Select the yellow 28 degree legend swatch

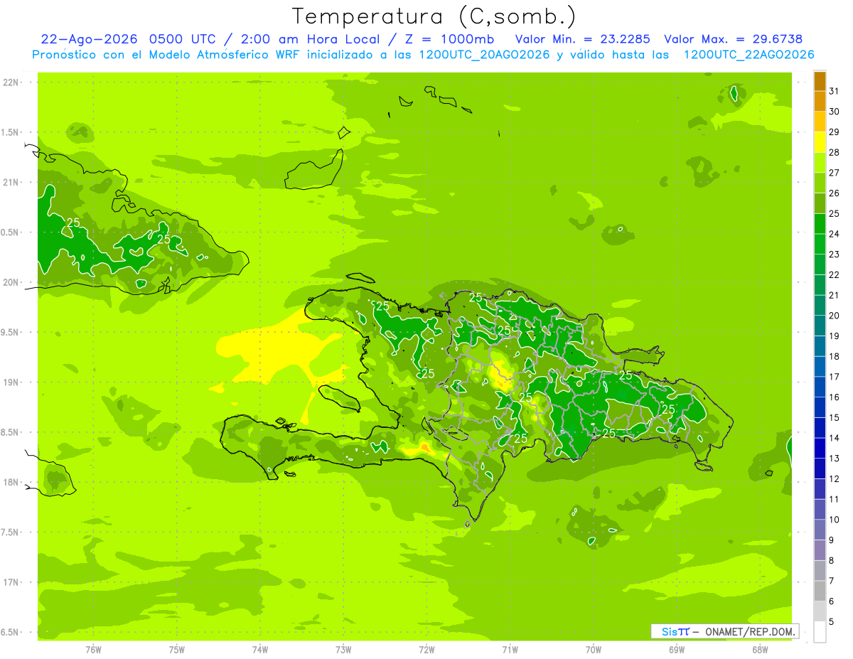820,143
